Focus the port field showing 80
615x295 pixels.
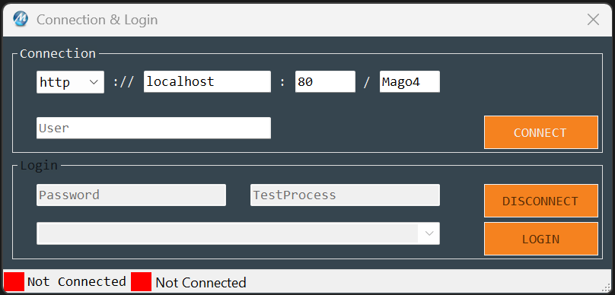325,81
